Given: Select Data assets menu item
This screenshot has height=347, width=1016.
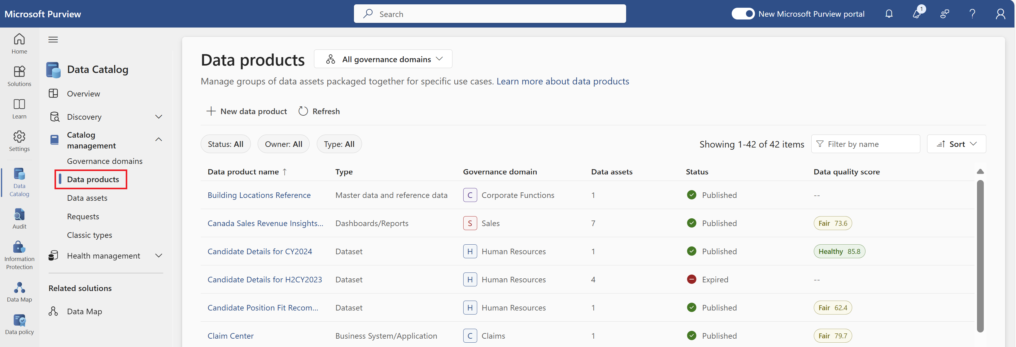Looking at the screenshot, I should pyautogui.click(x=87, y=198).
